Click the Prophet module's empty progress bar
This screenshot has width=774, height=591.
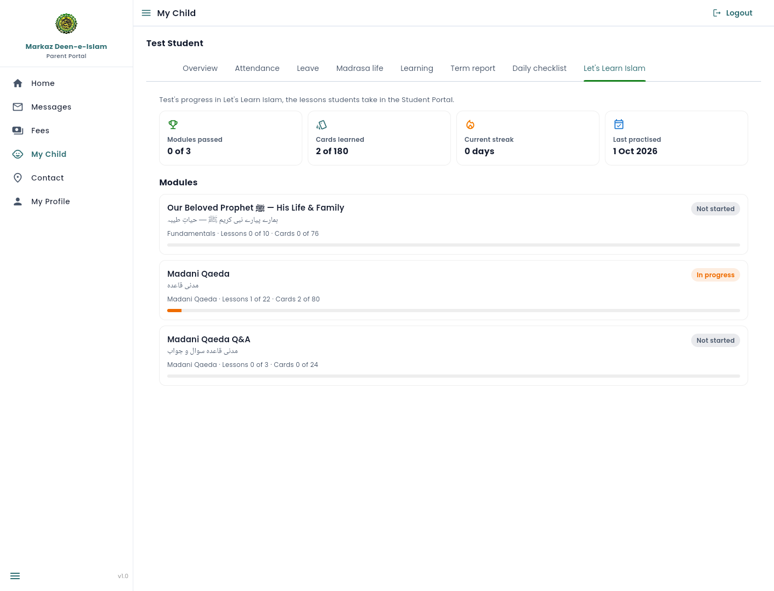tap(454, 245)
